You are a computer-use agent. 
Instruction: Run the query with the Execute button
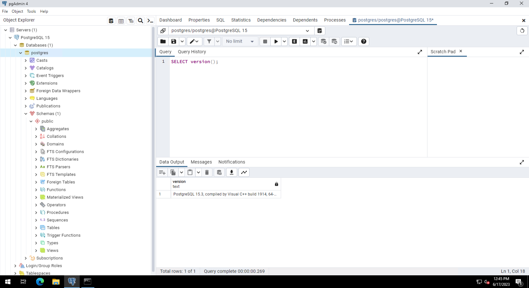[x=276, y=42]
